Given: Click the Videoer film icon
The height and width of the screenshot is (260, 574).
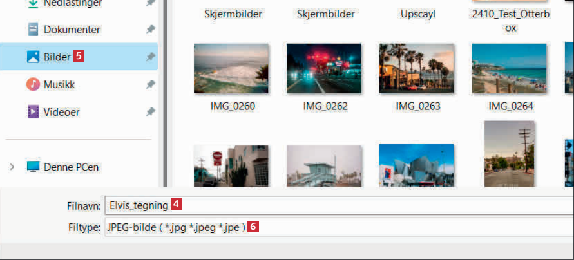Looking at the screenshot, I should tap(33, 111).
